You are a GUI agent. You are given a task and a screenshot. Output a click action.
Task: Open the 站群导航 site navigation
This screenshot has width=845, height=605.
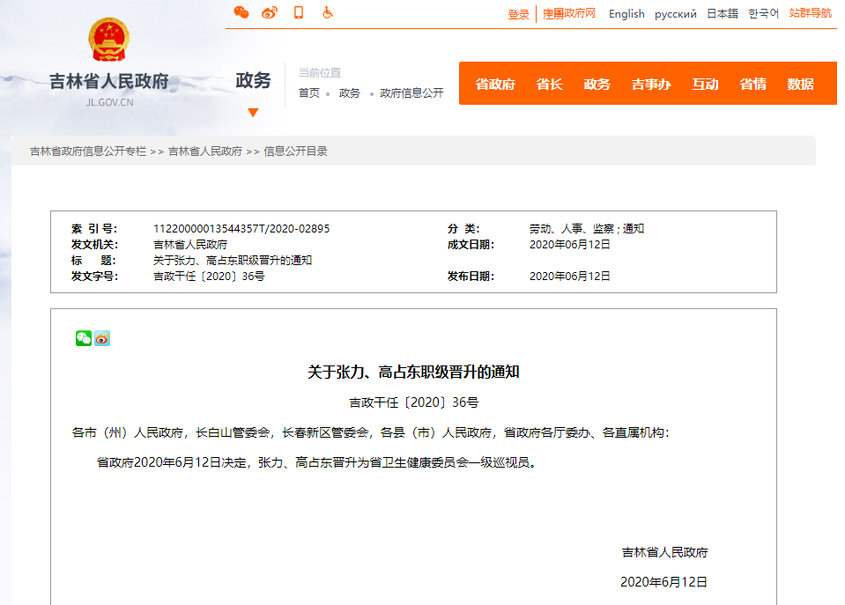coord(810,13)
